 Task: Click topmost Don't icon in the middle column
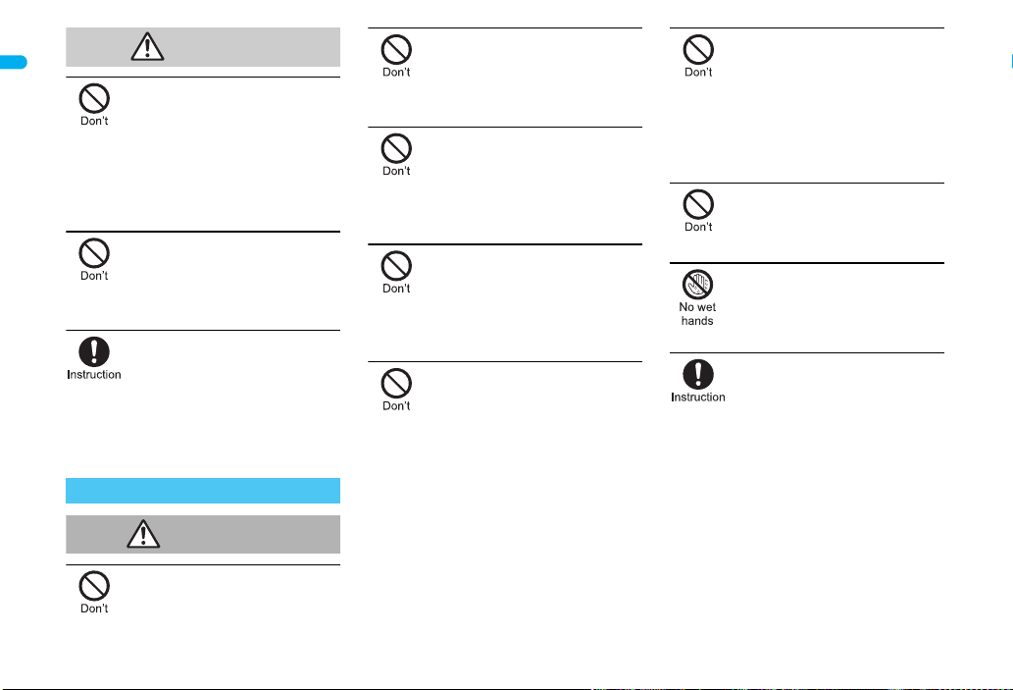(397, 50)
